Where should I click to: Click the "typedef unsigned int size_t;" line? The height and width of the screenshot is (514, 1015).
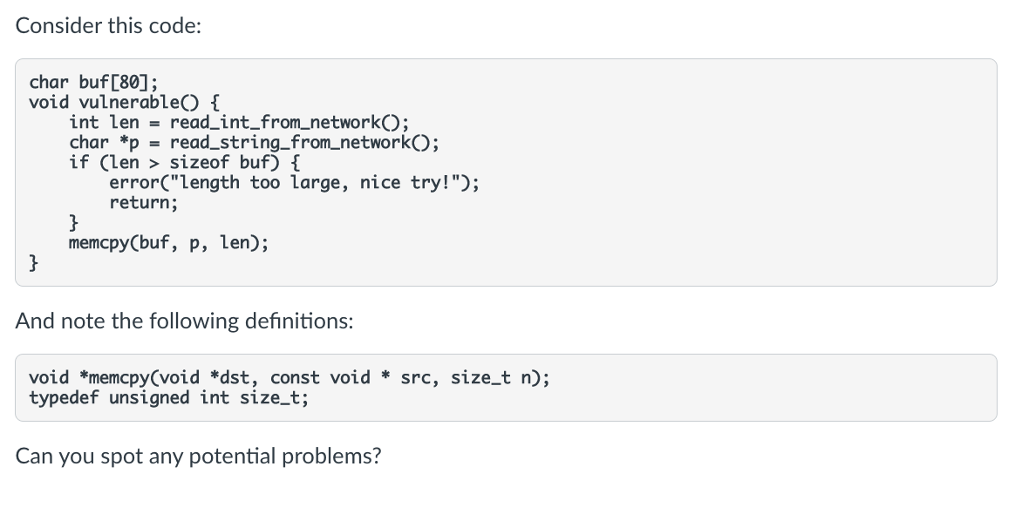click(169, 397)
